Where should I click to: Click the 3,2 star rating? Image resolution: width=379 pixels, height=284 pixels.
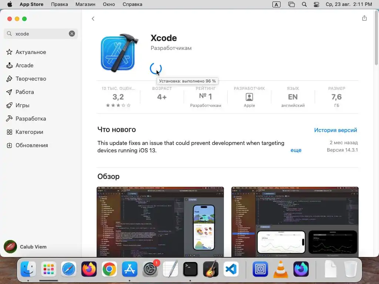[118, 97]
